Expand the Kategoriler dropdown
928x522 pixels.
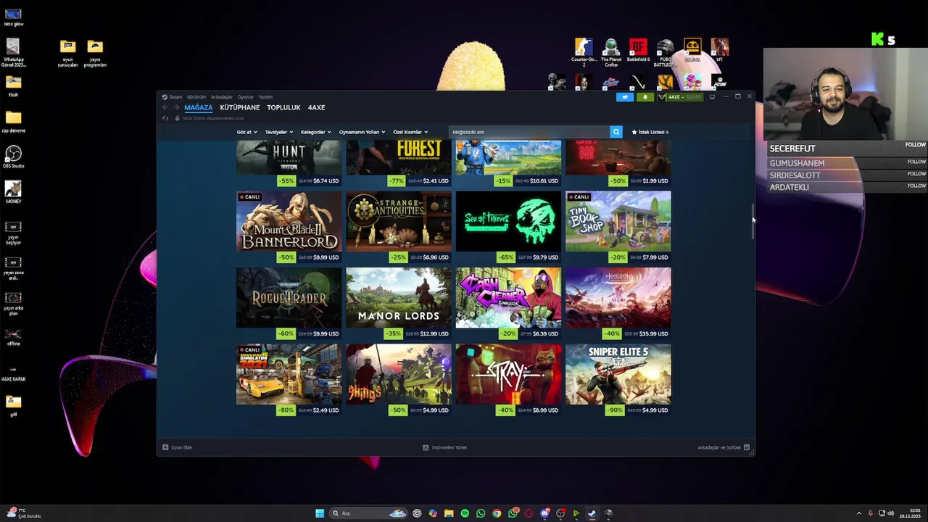316,132
